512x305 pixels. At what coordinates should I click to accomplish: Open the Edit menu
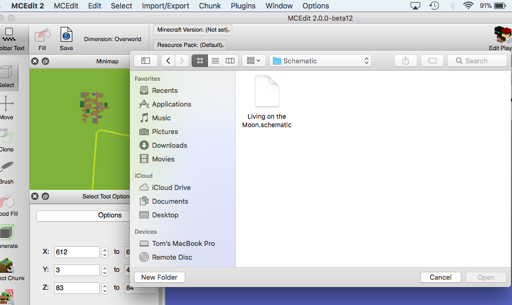coord(94,6)
